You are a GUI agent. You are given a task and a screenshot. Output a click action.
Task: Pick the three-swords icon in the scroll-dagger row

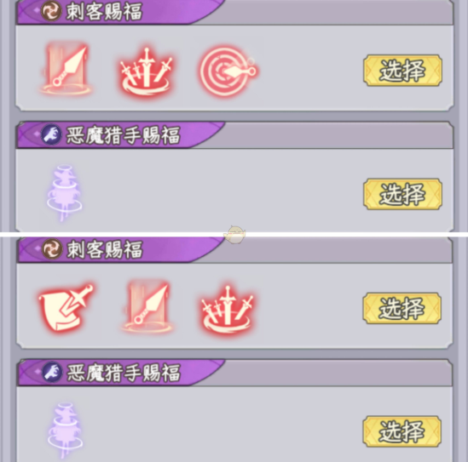pyautogui.click(x=228, y=310)
